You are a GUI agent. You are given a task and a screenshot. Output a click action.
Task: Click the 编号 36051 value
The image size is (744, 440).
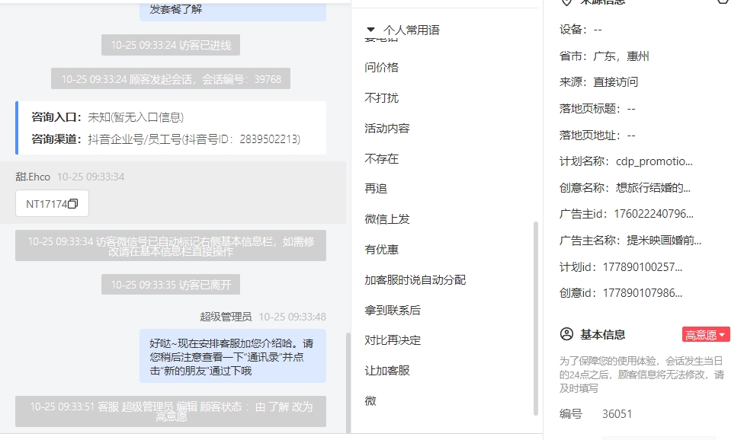617,414
